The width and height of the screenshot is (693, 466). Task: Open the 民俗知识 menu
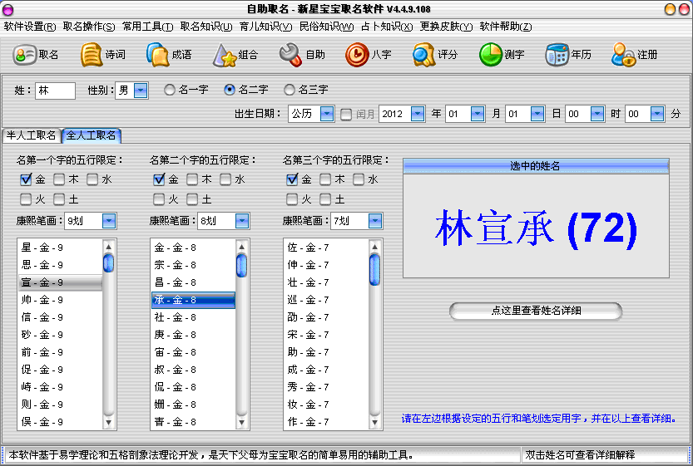pos(326,27)
